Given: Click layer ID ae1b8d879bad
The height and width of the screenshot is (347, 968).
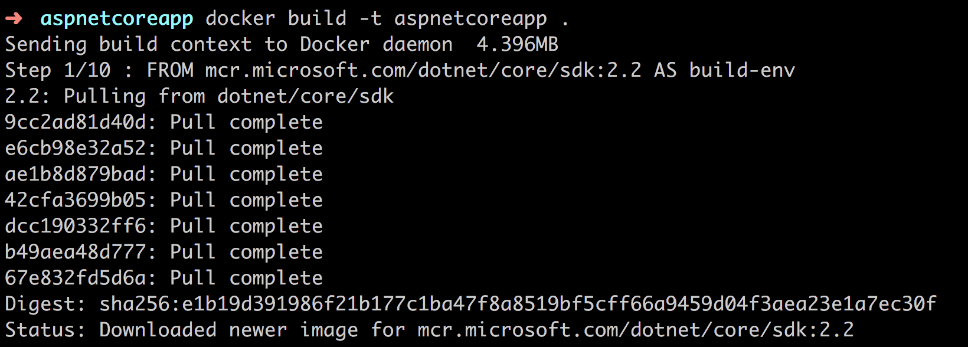Looking at the screenshot, I should (76, 174).
